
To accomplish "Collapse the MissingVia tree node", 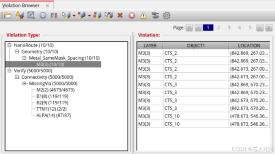I will click(x=25, y=83).
